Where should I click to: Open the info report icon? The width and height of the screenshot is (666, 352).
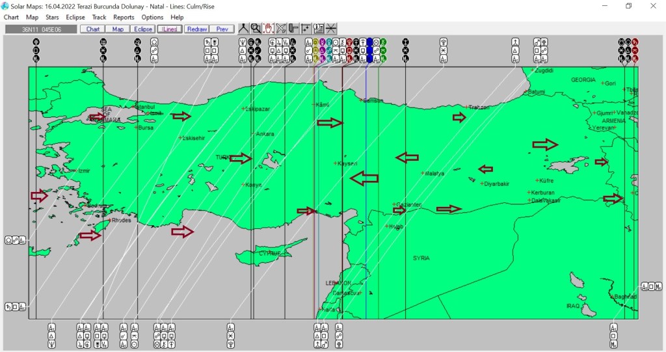coord(319,29)
